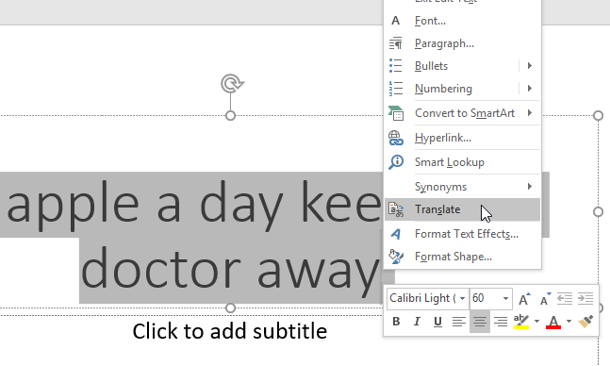The width and height of the screenshot is (610, 366).
Task: Open highlight color dropdown arrow
Action: tap(536, 322)
